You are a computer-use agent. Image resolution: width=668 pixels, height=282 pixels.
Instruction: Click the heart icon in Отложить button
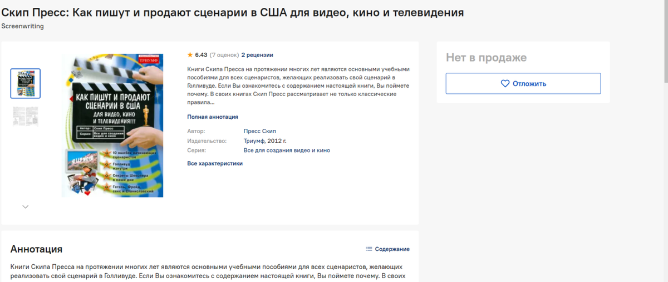pos(505,84)
